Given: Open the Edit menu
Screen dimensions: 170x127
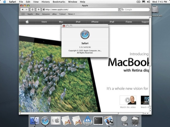Looking at the screenshot, I should click(x=28, y=2).
